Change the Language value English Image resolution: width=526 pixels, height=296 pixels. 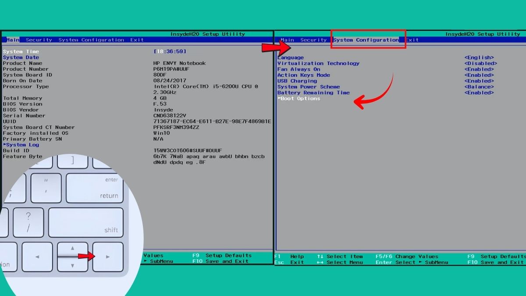[479, 57]
